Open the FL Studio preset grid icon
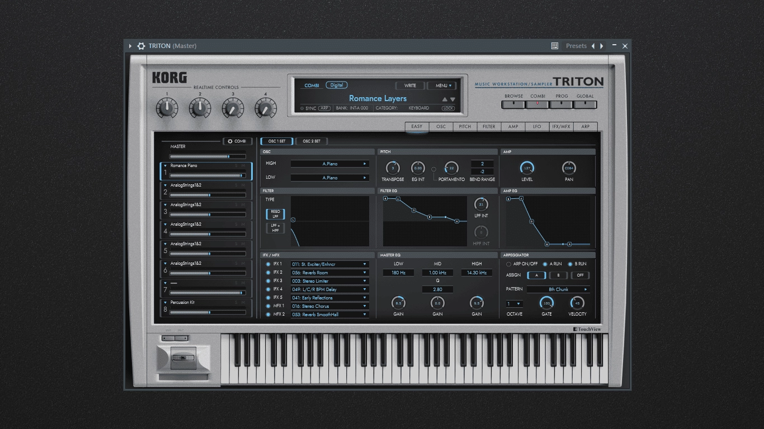Viewport: 764px width, 429px height. coord(555,46)
